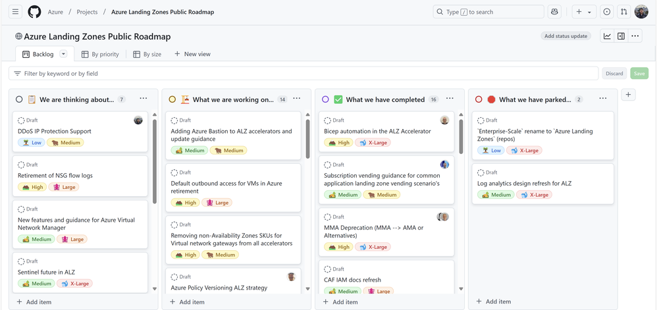Click Large label on Default outbound access card

[x=217, y=203]
